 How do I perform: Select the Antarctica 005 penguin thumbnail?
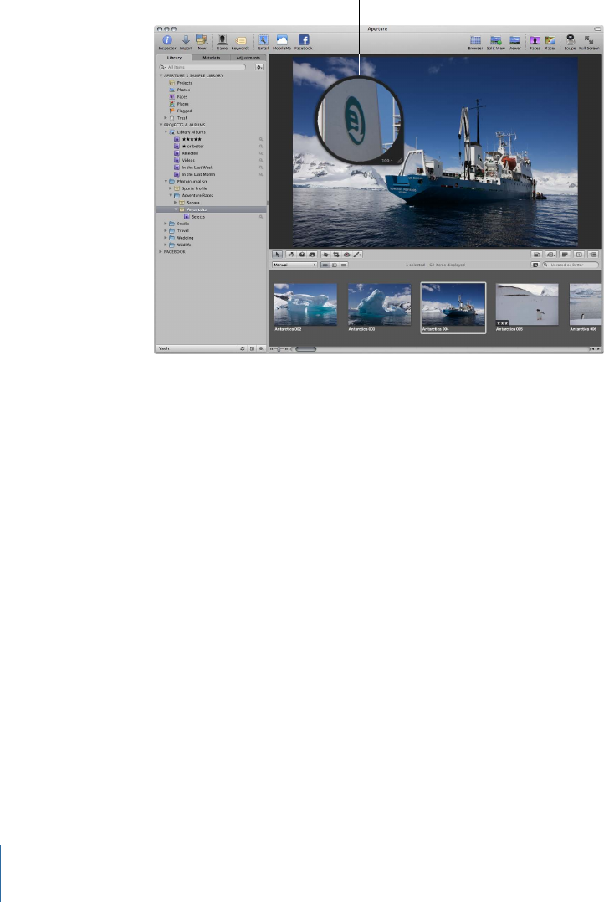[x=527, y=305]
